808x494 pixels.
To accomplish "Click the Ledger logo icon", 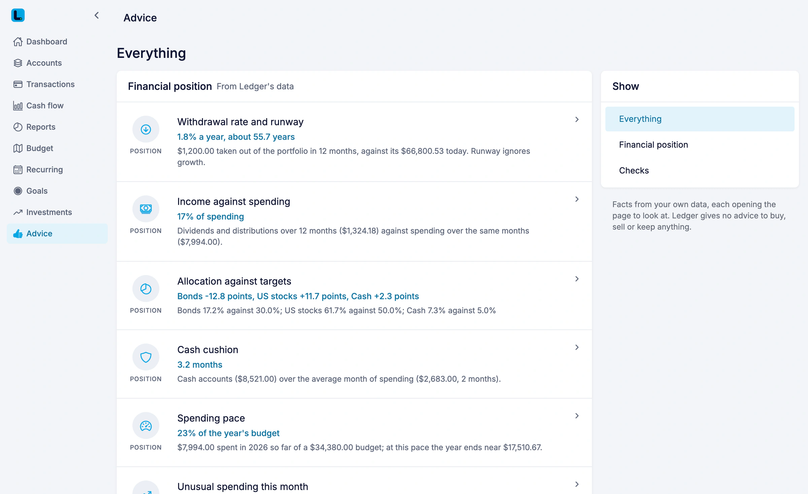I will [18, 15].
